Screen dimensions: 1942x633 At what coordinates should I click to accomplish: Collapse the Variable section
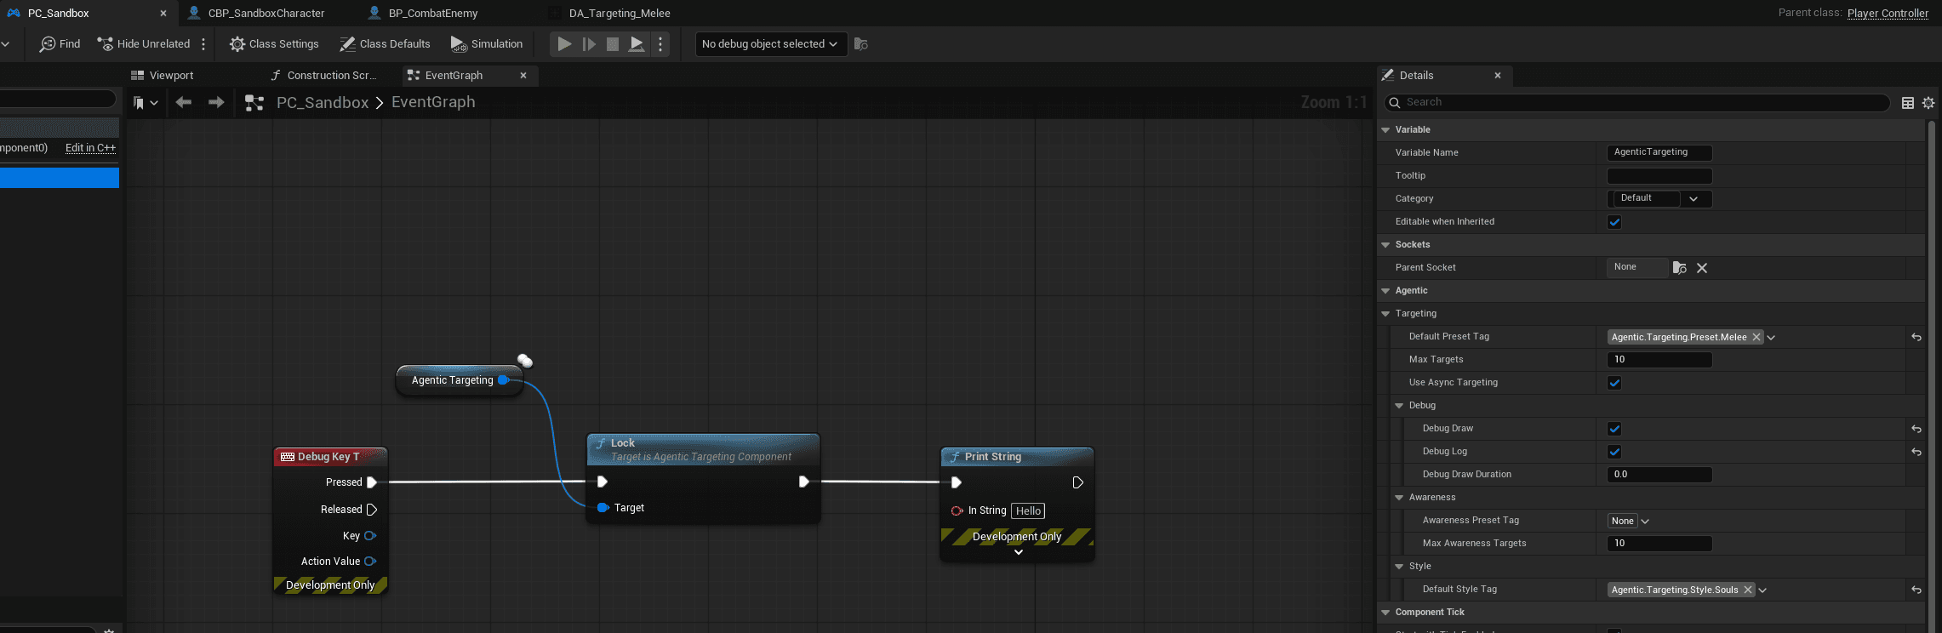click(x=1385, y=130)
